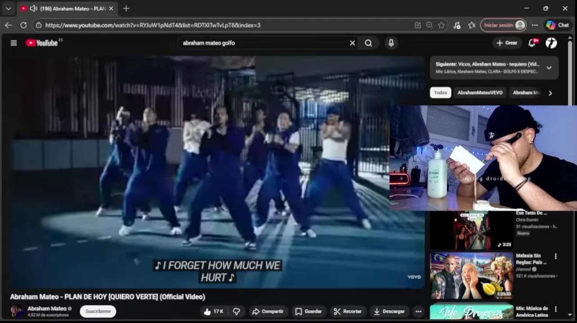Select the AbrahamMateoVEVO filter chip
Screen dimensions: 577x323
tap(480, 92)
